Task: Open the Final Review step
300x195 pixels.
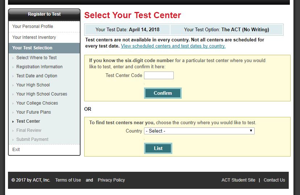Action: (x=29, y=130)
